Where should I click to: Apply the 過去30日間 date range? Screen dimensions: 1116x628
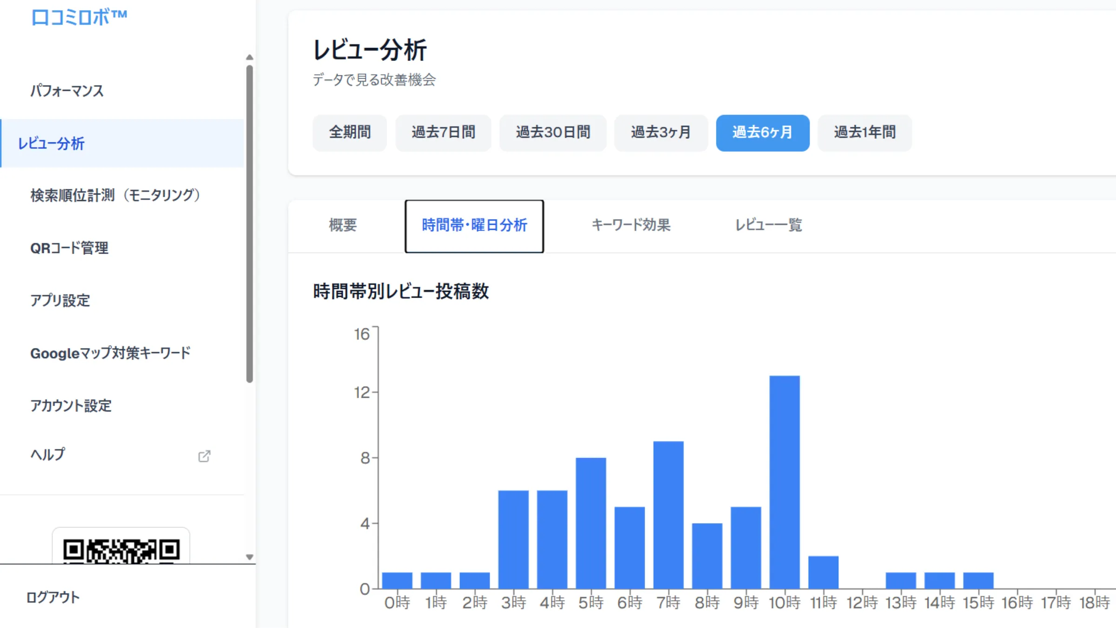click(x=552, y=133)
